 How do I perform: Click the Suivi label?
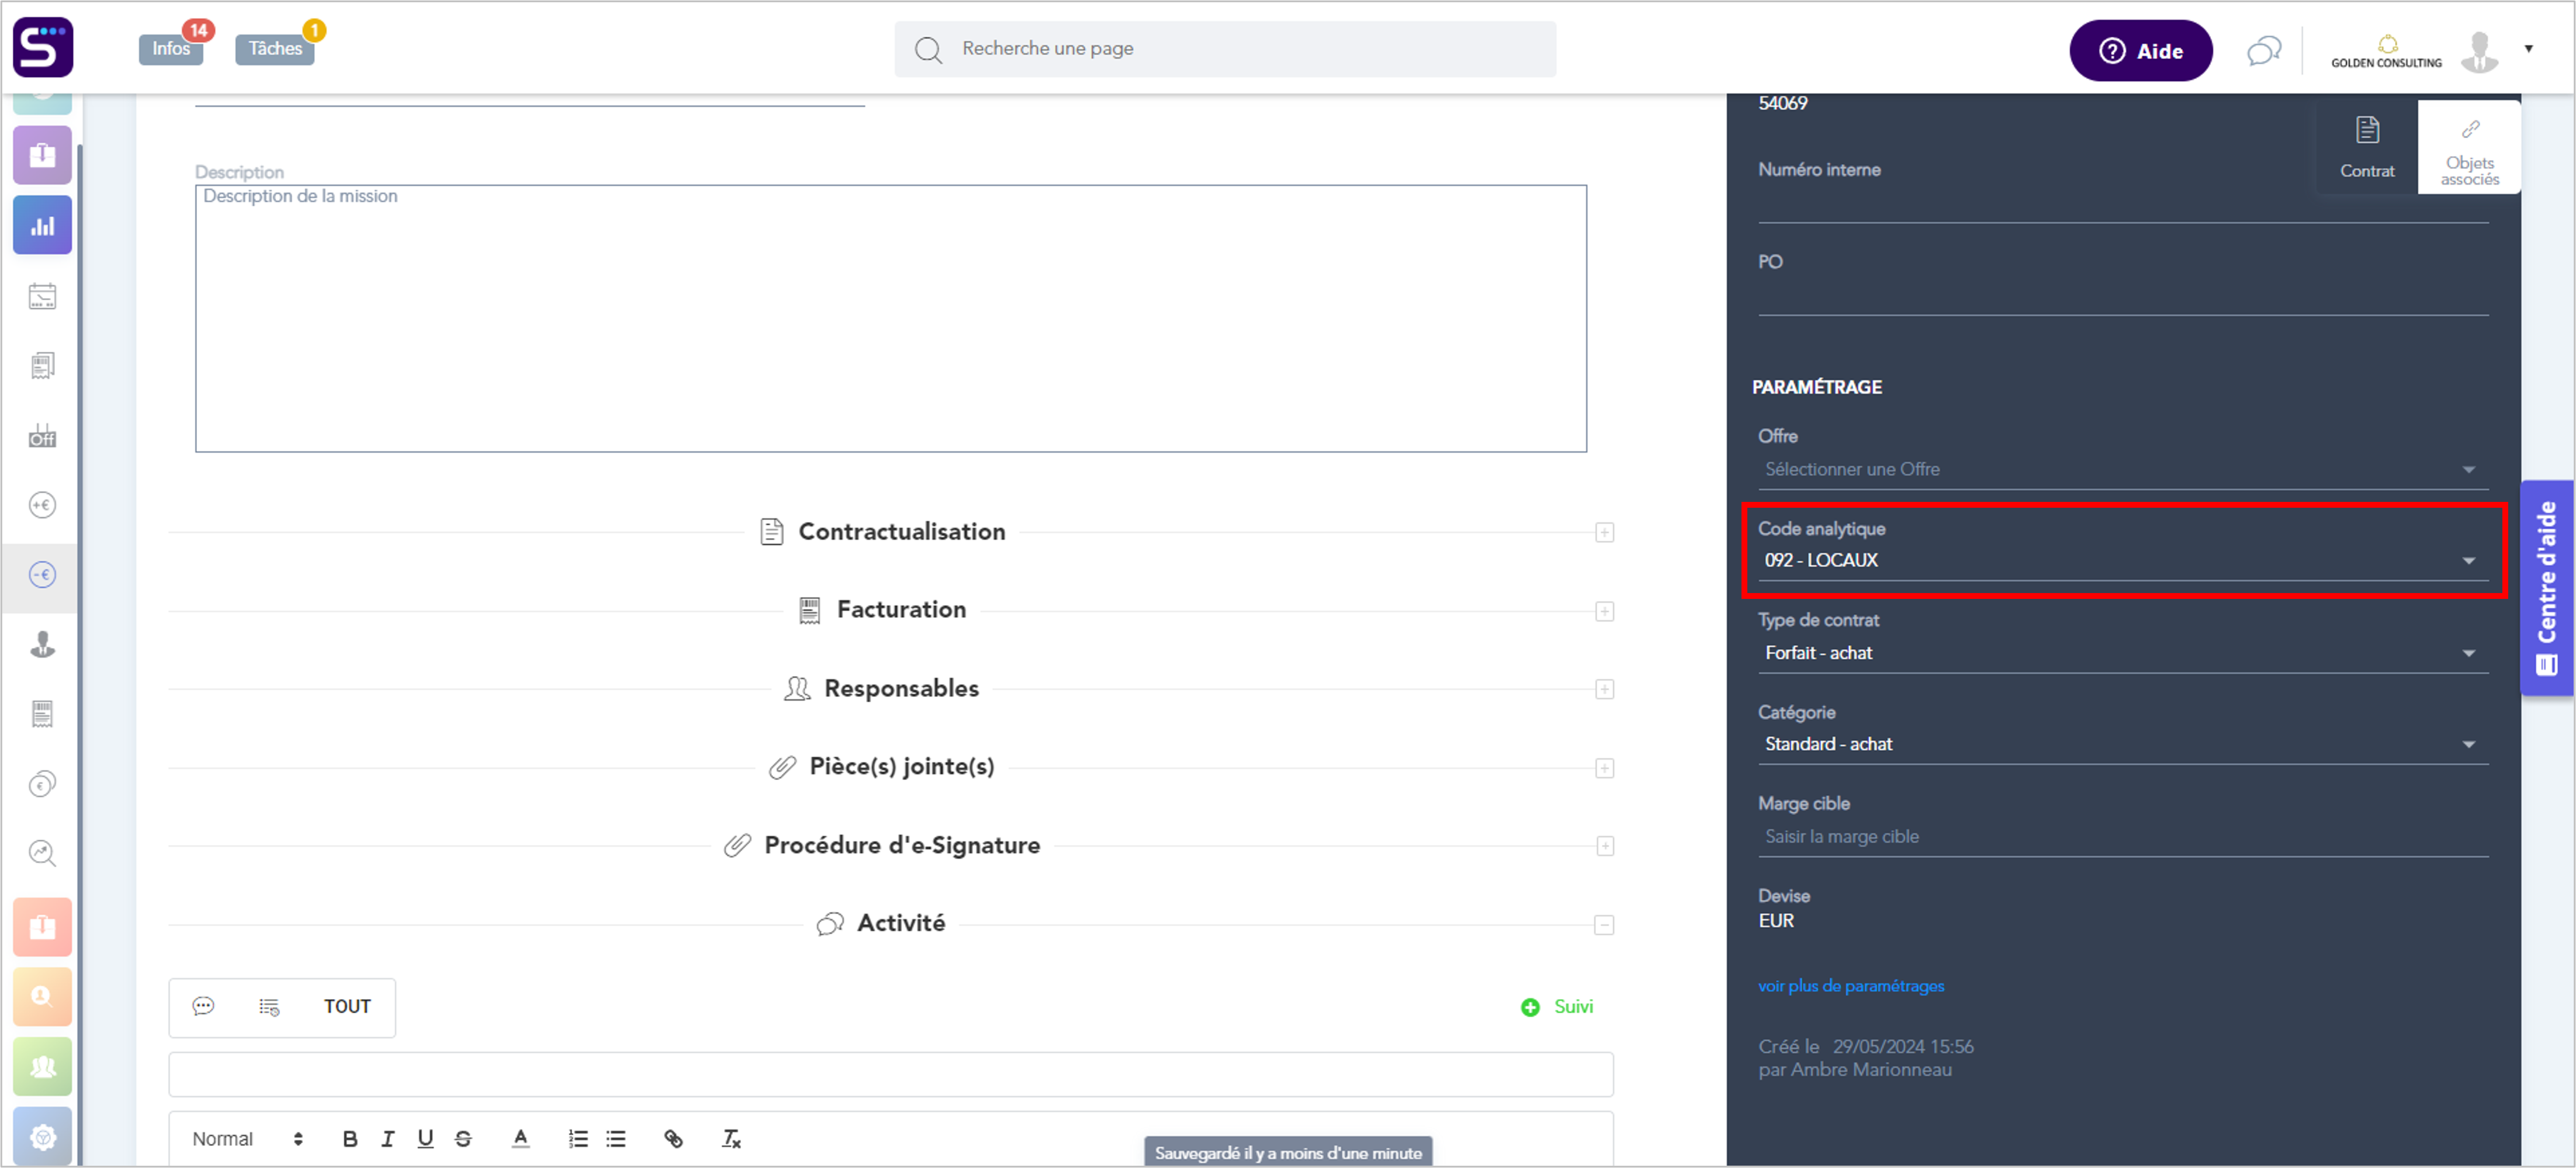click(1573, 1007)
